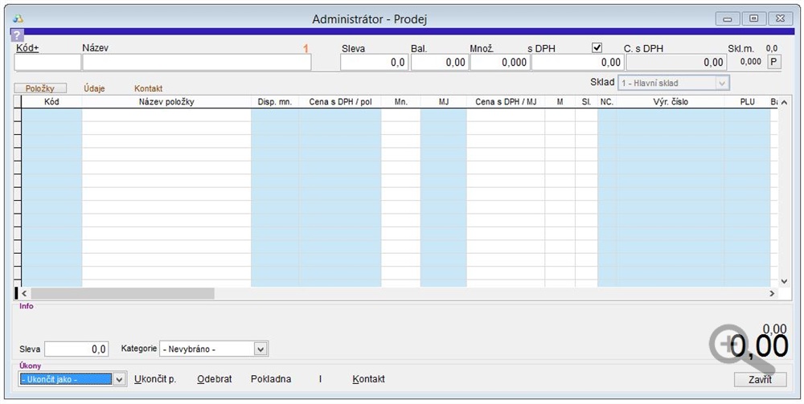The image size is (804, 404).
Task: Switch to the Údaje tab
Action: click(94, 88)
